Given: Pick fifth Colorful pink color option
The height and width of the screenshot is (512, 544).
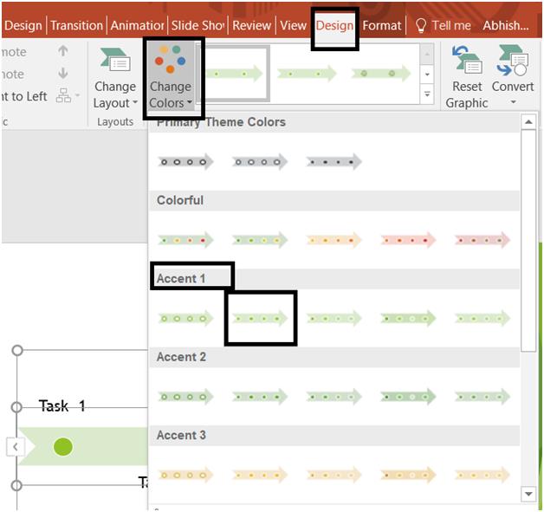Looking at the screenshot, I should click(482, 240).
